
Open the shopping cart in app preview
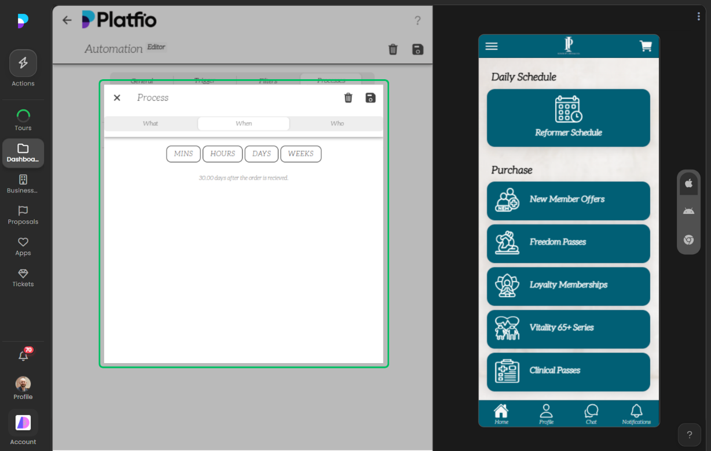646,46
